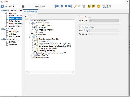Enable the Einheitliche und gesonderte Feststellung checkbox

(x=35, y=46)
